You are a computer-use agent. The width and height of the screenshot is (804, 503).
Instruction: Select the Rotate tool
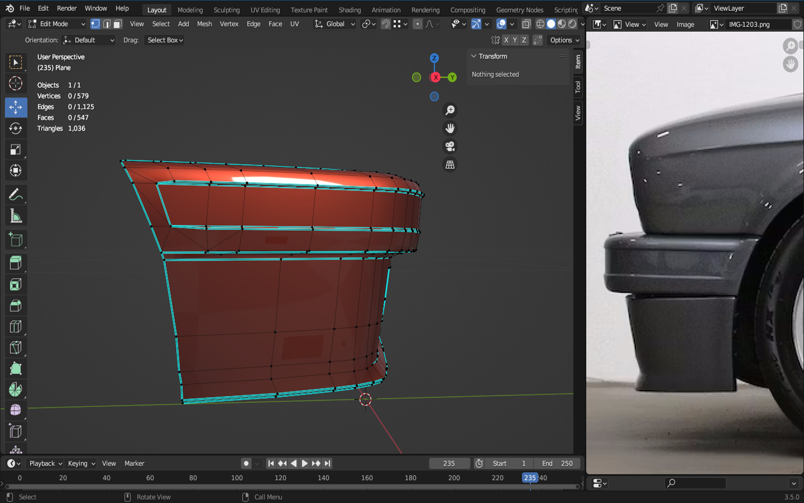click(x=16, y=129)
